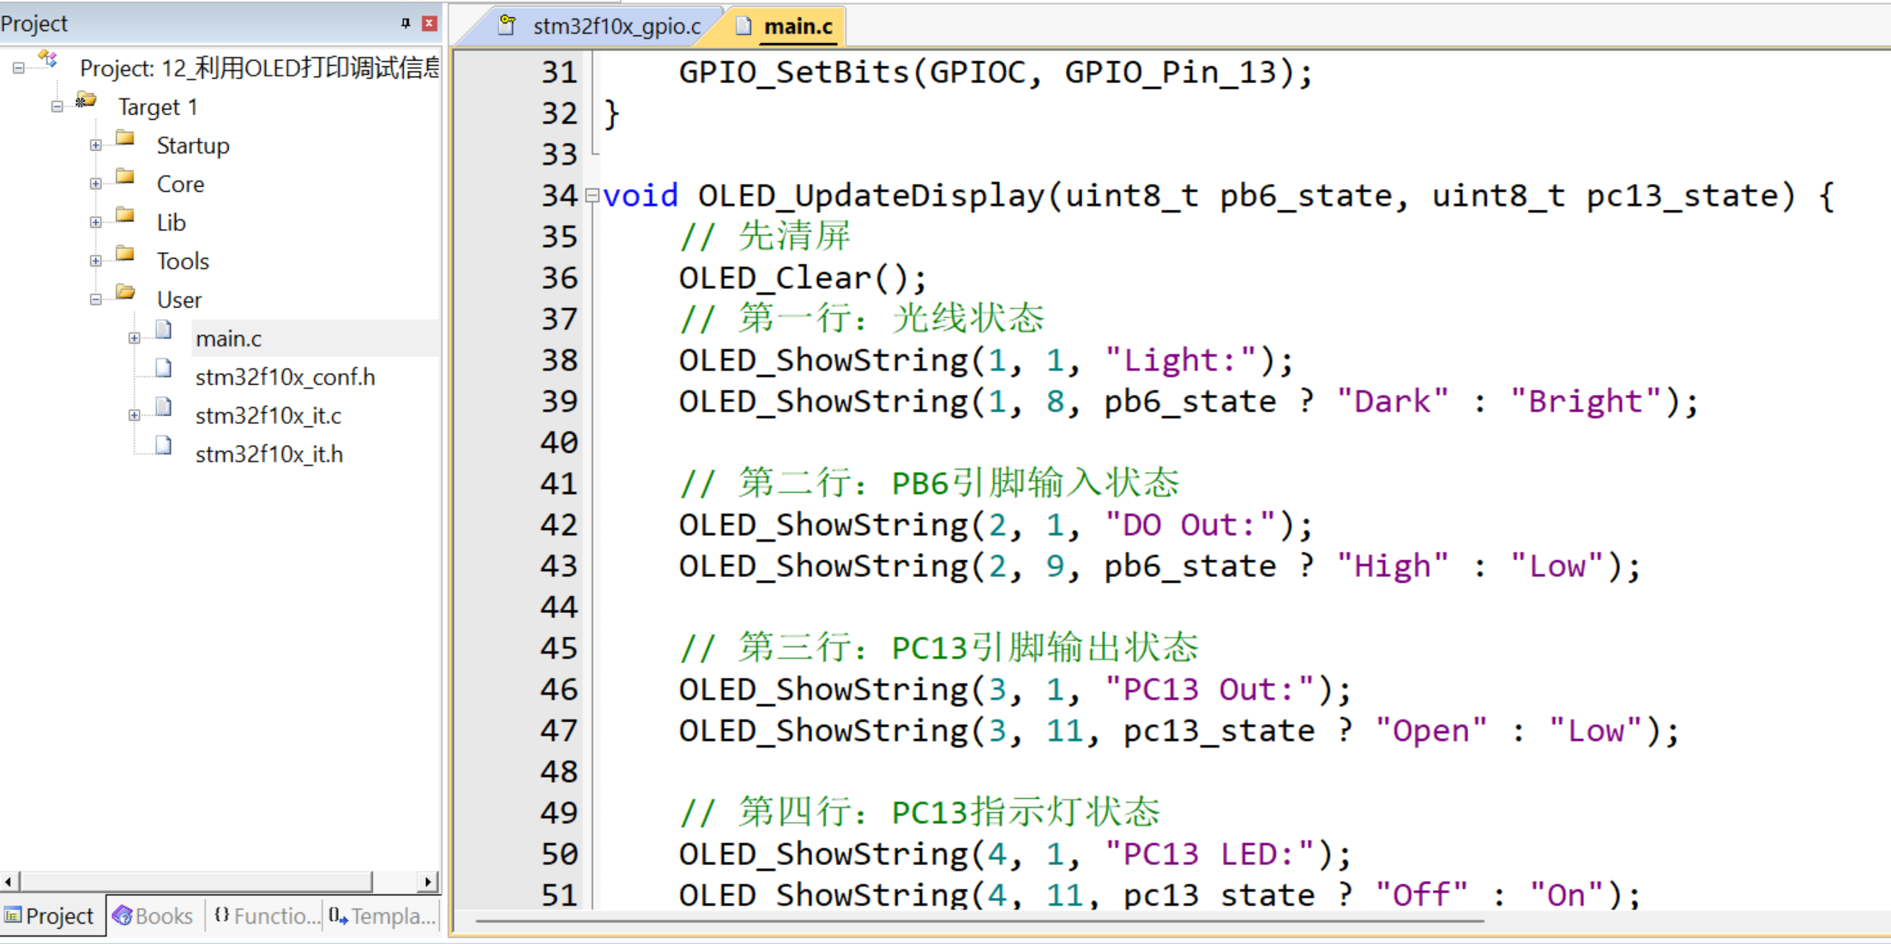Switch to the stm32f10x_gpio.c editor tab
The image size is (1891, 944).
(616, 27)
